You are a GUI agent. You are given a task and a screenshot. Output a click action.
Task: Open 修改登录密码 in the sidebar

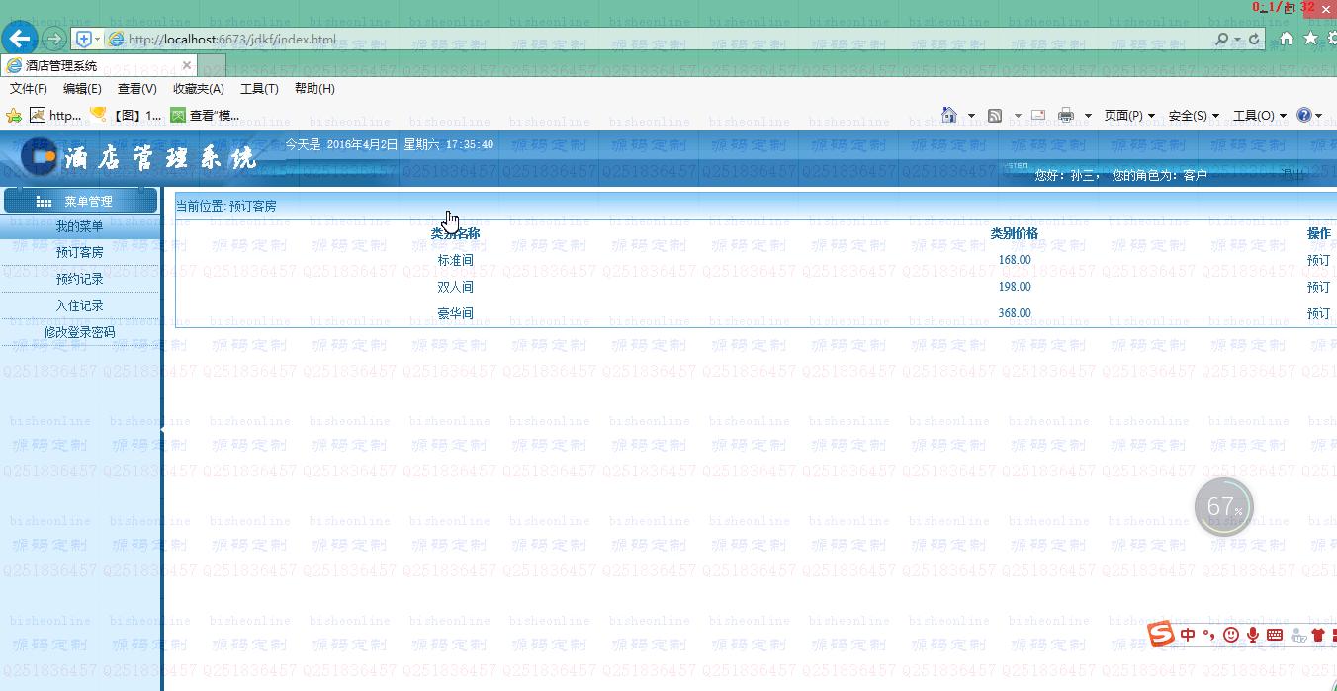click(x=79, y=332)
